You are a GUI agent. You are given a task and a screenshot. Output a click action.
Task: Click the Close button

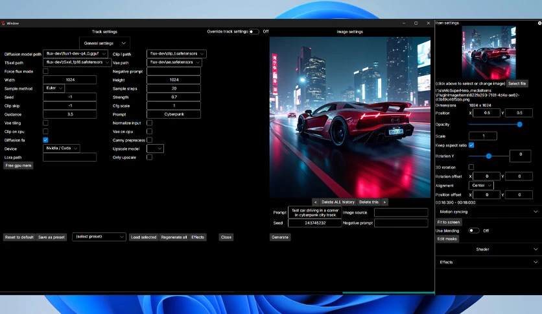pos(226,237)
